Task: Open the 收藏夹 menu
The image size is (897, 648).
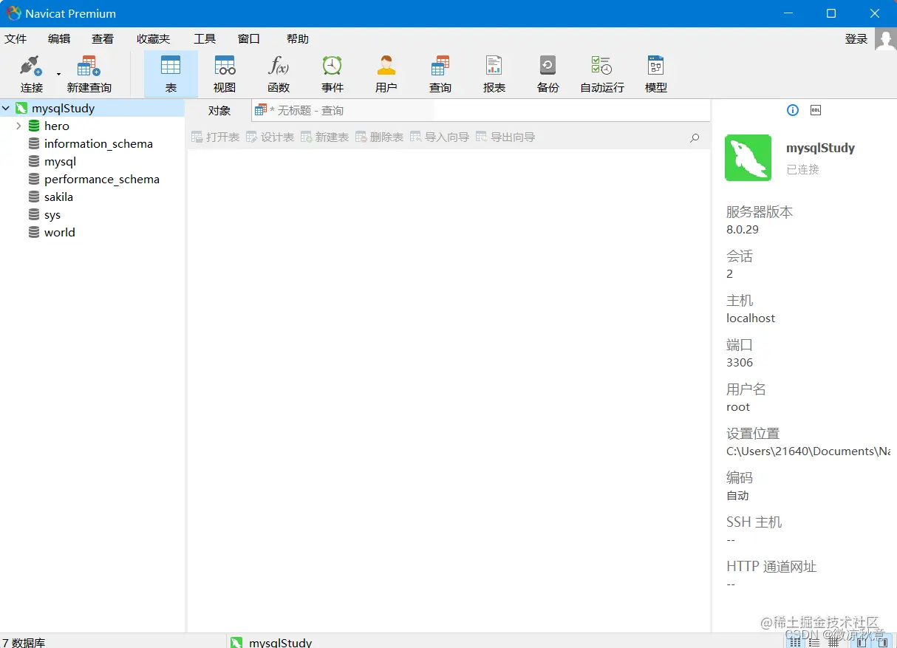Action: (x=153, y=39)
